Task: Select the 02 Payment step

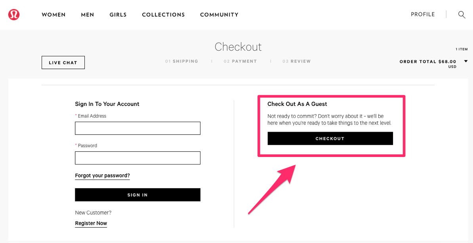Action: (x=240, y=61)
